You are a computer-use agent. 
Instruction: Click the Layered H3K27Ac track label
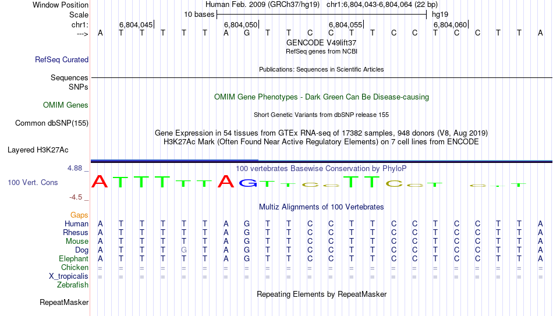pyautogui.click(x=38, y=150)
